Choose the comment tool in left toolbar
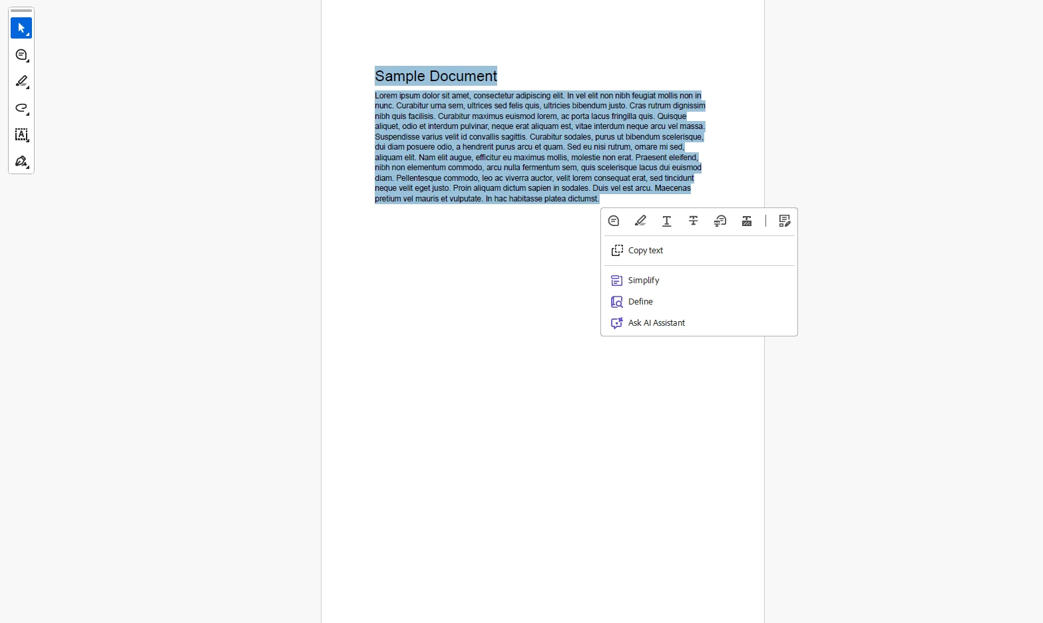The height and width of the screenshot is (623, 1043). [x=21, y=55]
